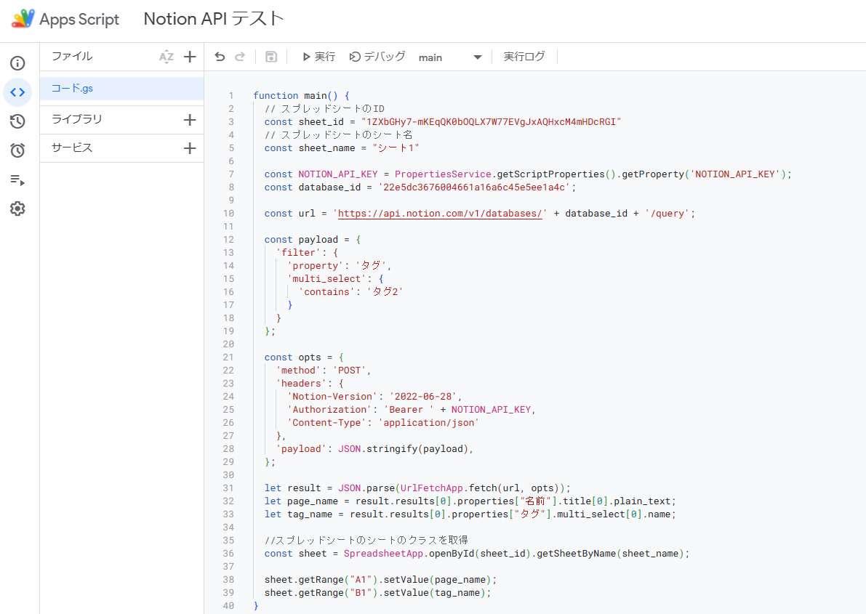
Task: Click line number 21 in the gutter
Action: [x=228, y=358]
